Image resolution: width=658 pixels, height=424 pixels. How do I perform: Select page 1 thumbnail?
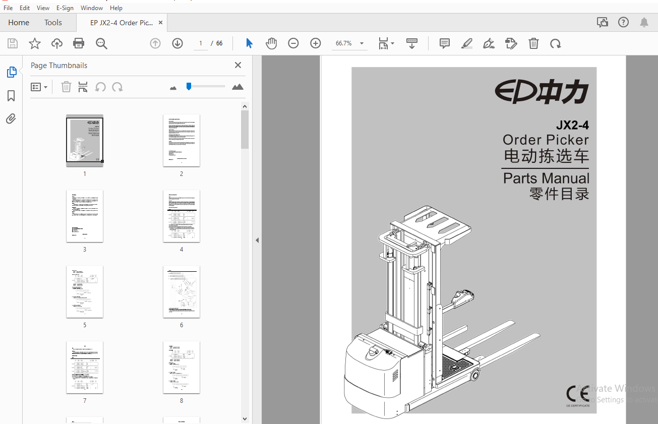pos(85,140)
